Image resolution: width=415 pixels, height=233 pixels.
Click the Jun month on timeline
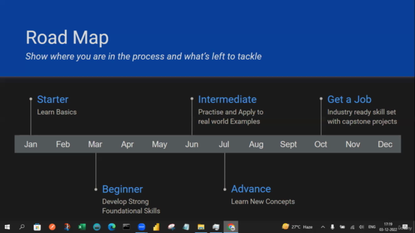pos(192,144)
